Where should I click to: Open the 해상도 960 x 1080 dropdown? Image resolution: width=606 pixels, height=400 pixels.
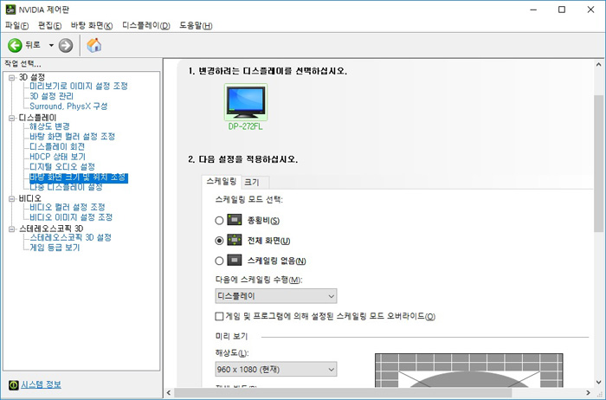(275, 369)
